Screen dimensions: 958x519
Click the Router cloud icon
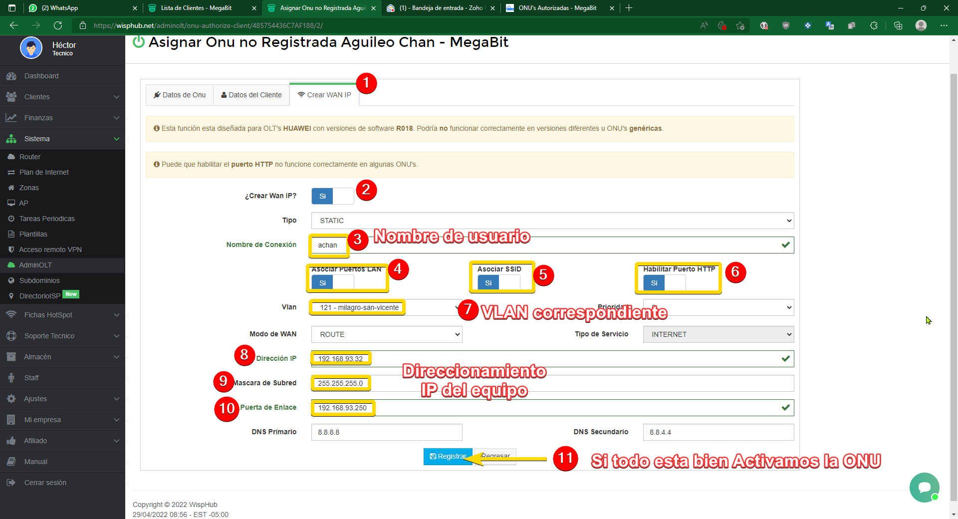click(11, 157)
